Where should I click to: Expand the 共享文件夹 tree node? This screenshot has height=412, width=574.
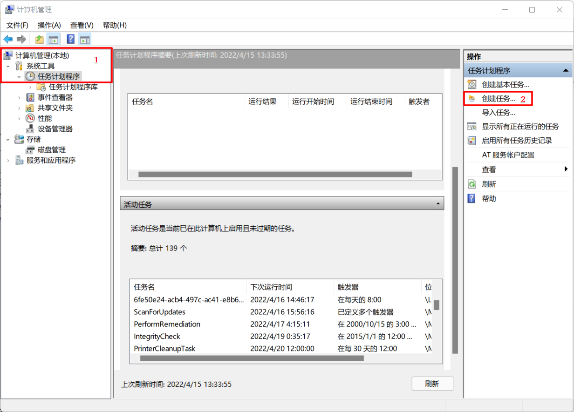pos(19,108)
